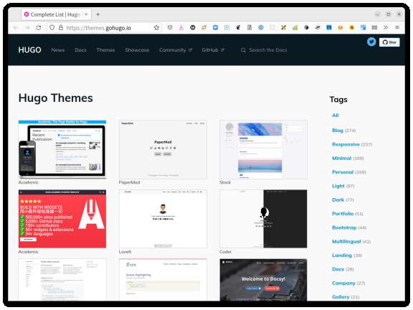Image resolution: width=413 pixels, height=310 pixels.
Task: Open the browser hamburger menu
Action: (397, 27)
